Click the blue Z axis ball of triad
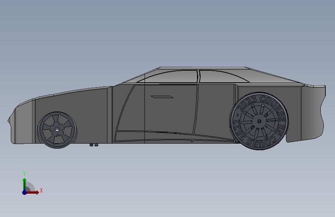This screenshot has height=217, width=335. (x=24, y=192)
